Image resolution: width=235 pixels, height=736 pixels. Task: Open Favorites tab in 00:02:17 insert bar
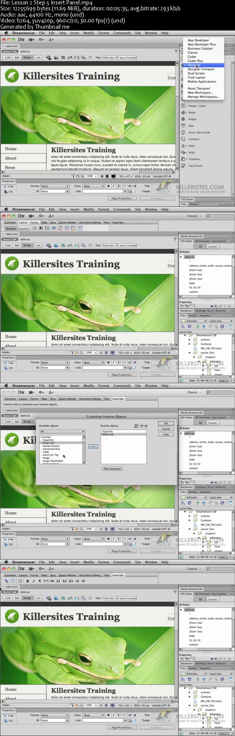point(118,222)
